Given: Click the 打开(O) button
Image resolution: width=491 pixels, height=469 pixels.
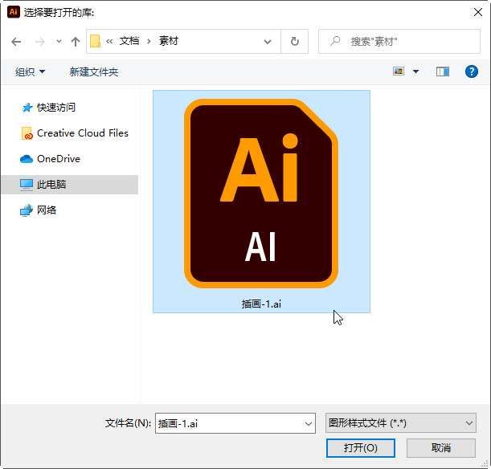Looking at the screenshot, I should pyautogui.click(x=361, y=448).
